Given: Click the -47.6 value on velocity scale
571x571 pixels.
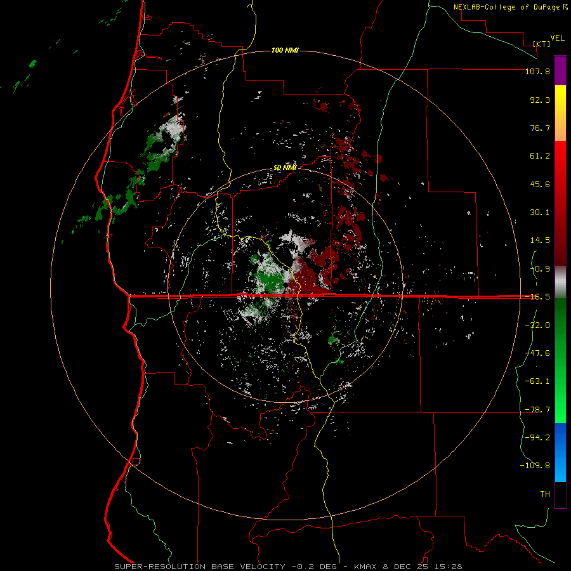Looking at the screenshot, I should [x=537, y=353].
